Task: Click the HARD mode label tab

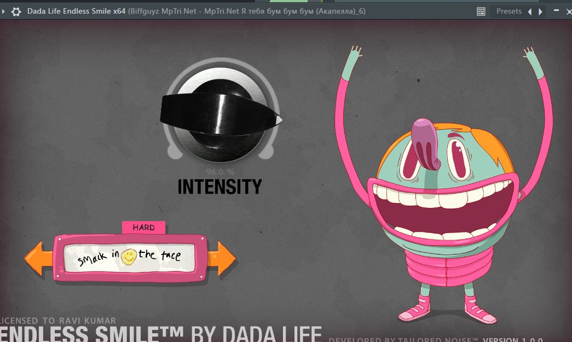Action: click(x=144, y=228)
